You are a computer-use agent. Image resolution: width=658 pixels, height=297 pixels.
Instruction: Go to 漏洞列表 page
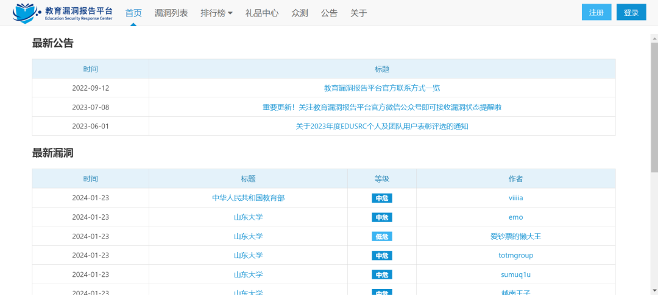pyautogui.click(x=171, y=13)
